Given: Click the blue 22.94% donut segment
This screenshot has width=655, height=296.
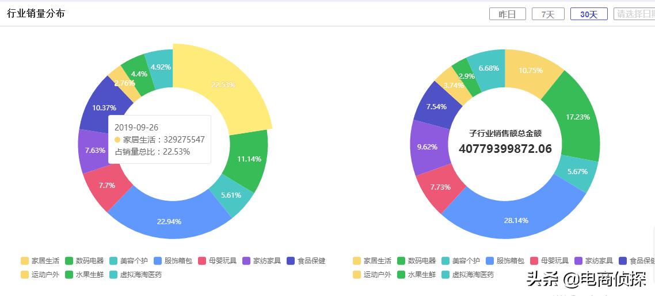Looking at the screenshot, I should [x=169, y=221].
